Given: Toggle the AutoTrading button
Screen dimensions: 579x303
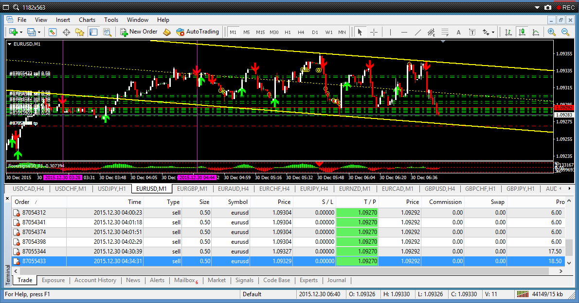Looking at the screenshot, I should (198, 32).
